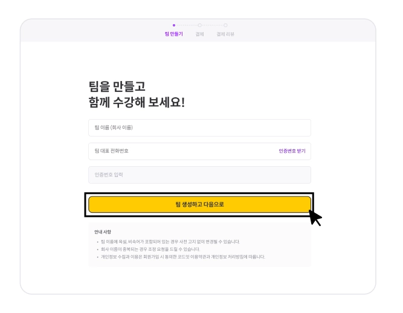403x313 pixels.
Task: Click the hollow third-step progress dot
Action: (x=225, y=25)
